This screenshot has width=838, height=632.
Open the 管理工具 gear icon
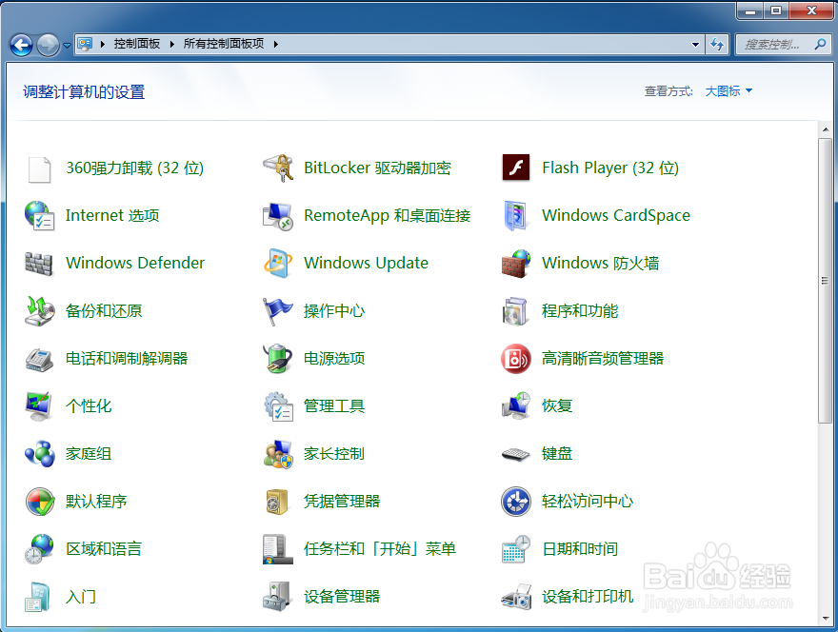[278, 406]
